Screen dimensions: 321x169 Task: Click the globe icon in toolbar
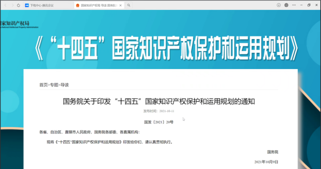coord(286,5)
